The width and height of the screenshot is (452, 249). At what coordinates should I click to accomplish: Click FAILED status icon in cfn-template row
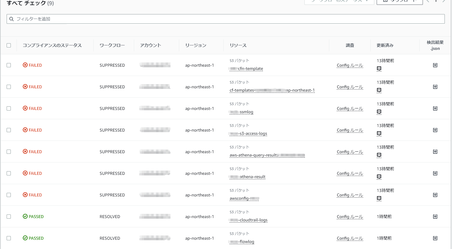pyautogui.click(x=25, y=65)
